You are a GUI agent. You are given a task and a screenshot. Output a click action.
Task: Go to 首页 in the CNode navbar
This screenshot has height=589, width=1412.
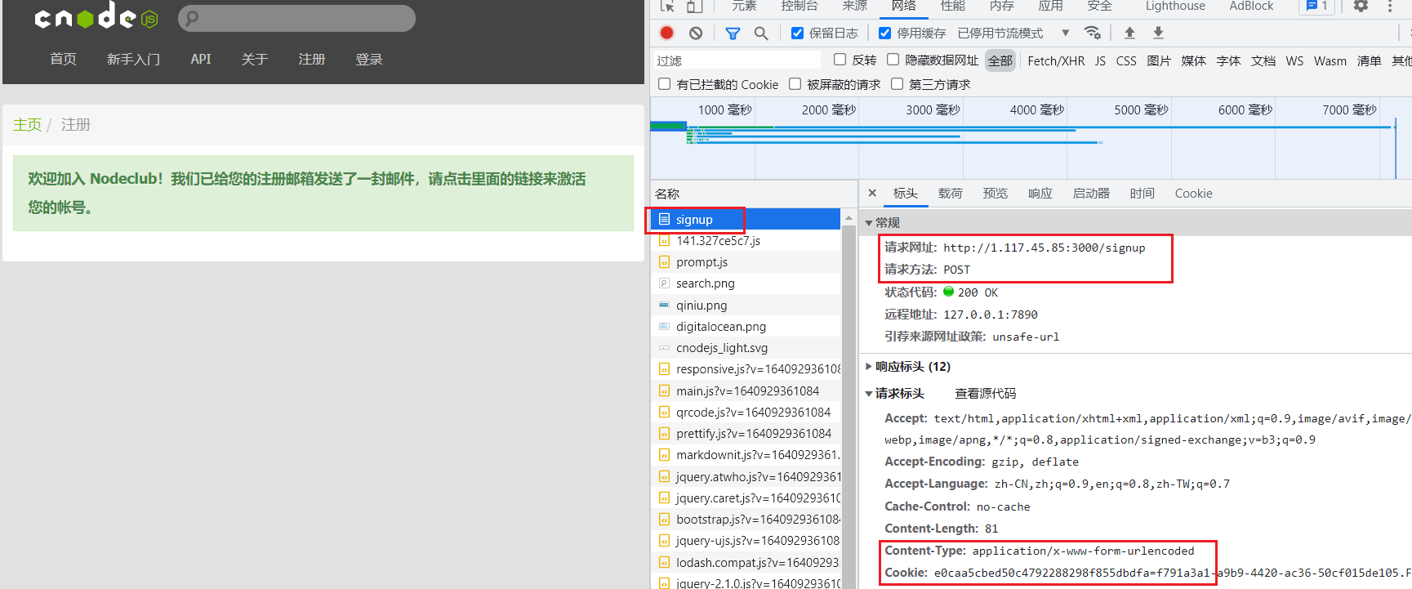pos(63,60)
